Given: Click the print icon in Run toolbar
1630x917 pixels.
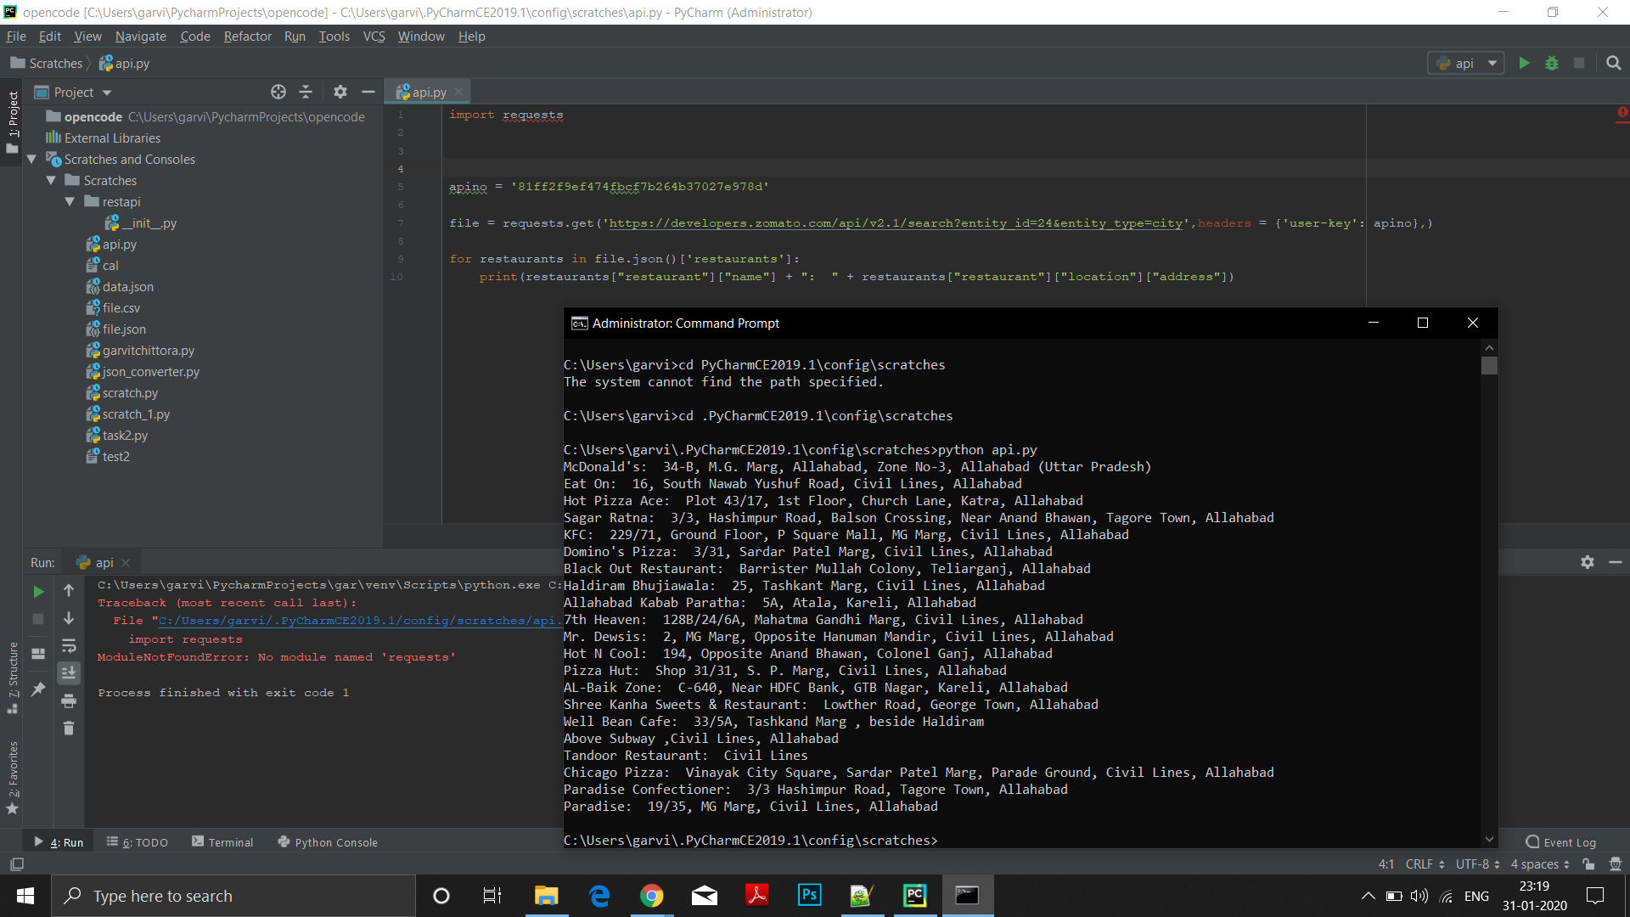Looking at the screenshot, I should tap(69, 701).
